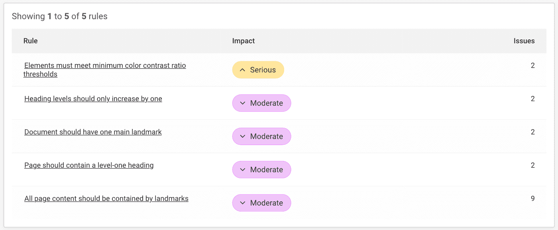The image size is (558, 230).
Task: Click the Serious impact badge label
Action: click(263, 70)
